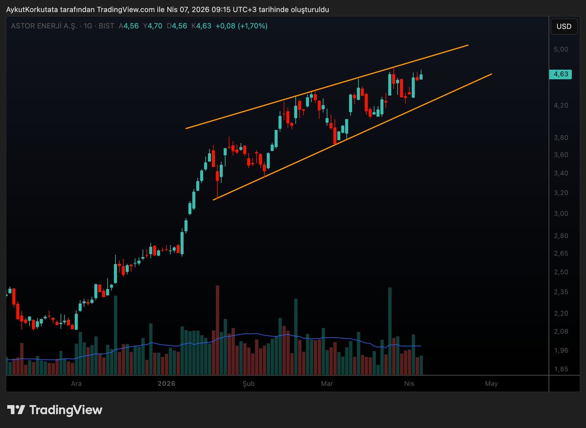Image resolution: width=586 pixels, height=428 pixels.
Task: Click the current price tag 4,63
Action: 560,74
